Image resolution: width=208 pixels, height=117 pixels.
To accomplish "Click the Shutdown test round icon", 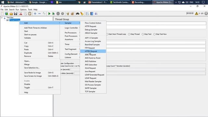I will (x=62, y=14).
